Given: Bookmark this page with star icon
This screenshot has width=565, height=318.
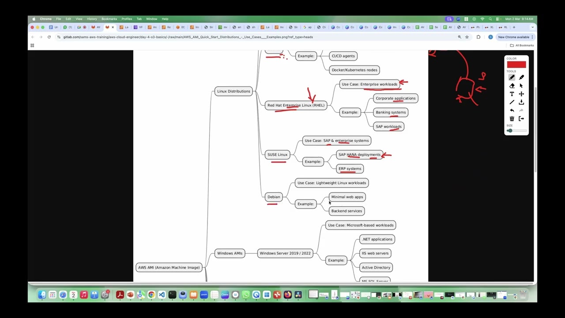Looking at the screenshot, I should tap(467, 37).
